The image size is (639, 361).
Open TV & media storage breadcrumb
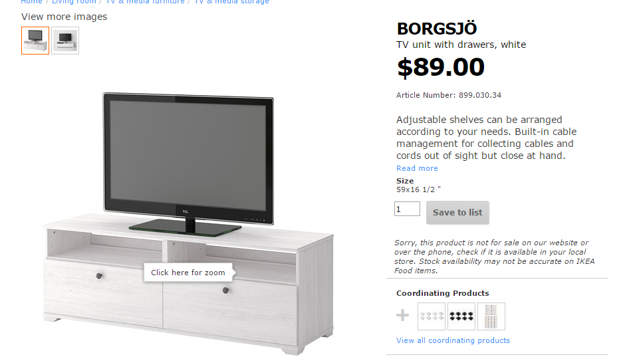coord(231,1)
